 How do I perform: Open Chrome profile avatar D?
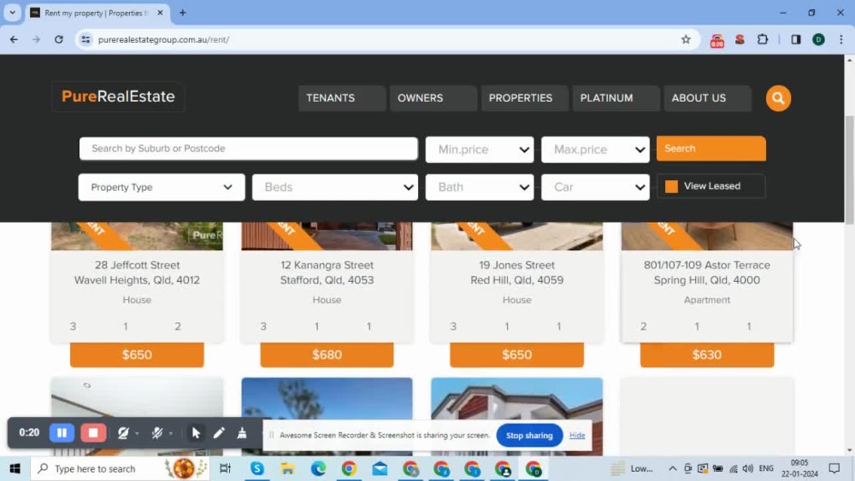click(818, 39)
